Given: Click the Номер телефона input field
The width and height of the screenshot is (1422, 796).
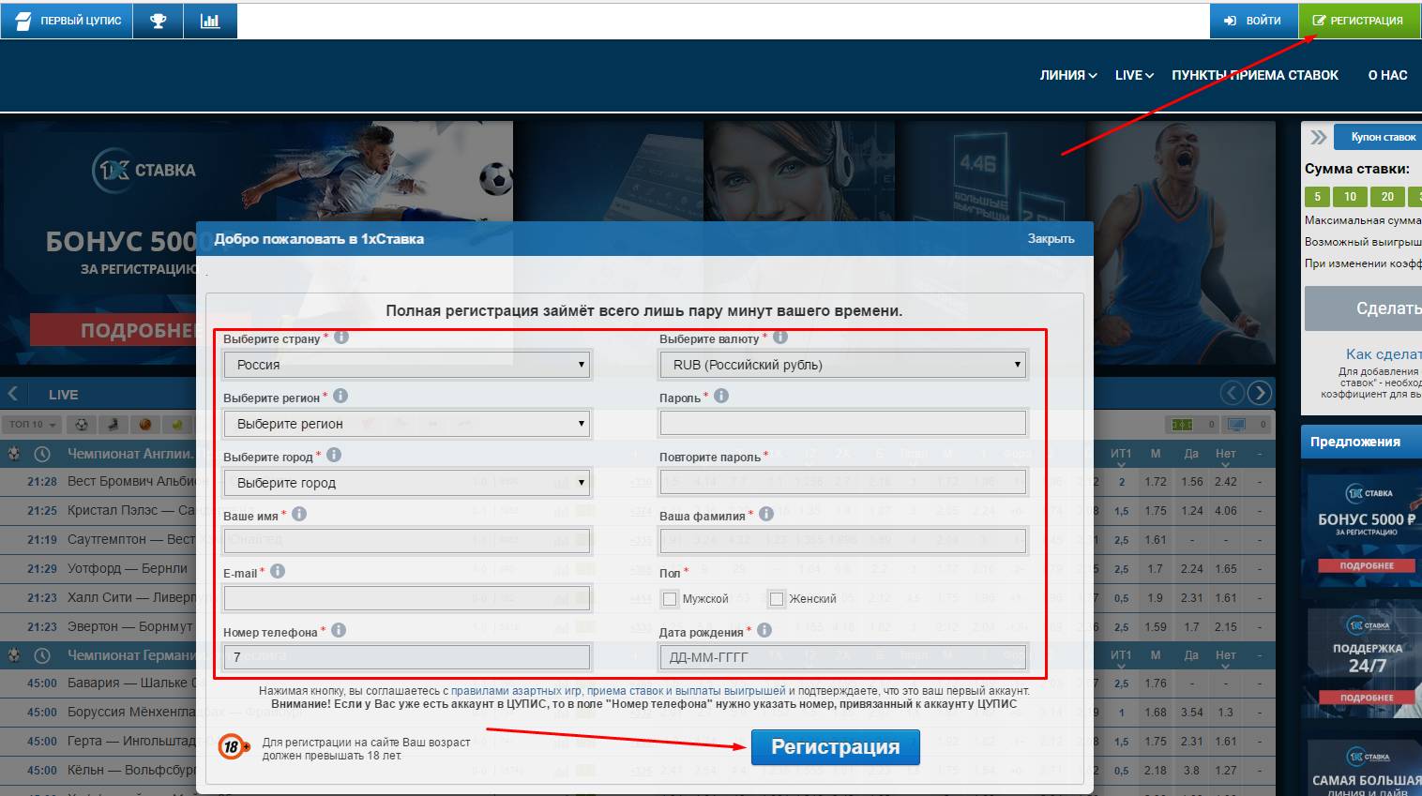Looking at the screenshot, I should (407, 657).
